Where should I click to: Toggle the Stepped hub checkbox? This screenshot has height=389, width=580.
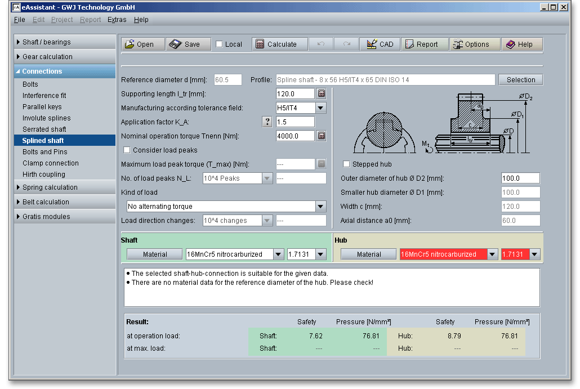click(346, 164)
